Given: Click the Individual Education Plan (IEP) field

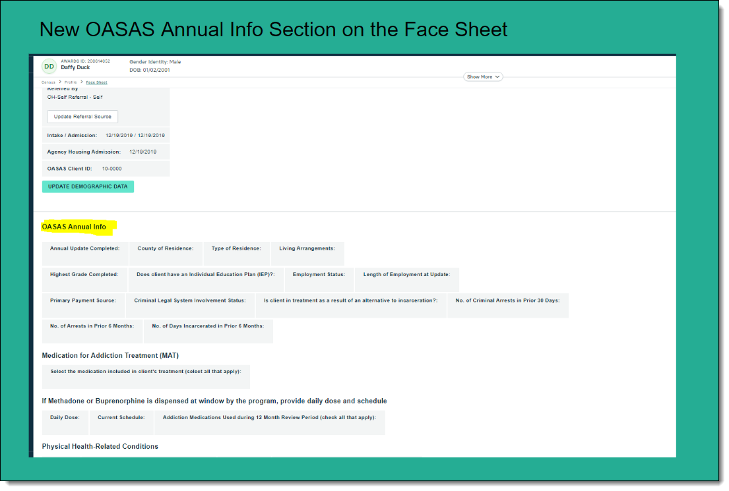Looking at the screenshot, I should pyautogui.click(x=205, y=279).
